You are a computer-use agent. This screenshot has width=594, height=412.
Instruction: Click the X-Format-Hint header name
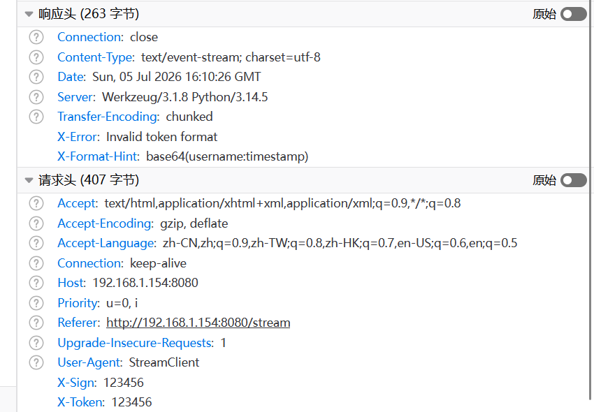click(99, 156)
